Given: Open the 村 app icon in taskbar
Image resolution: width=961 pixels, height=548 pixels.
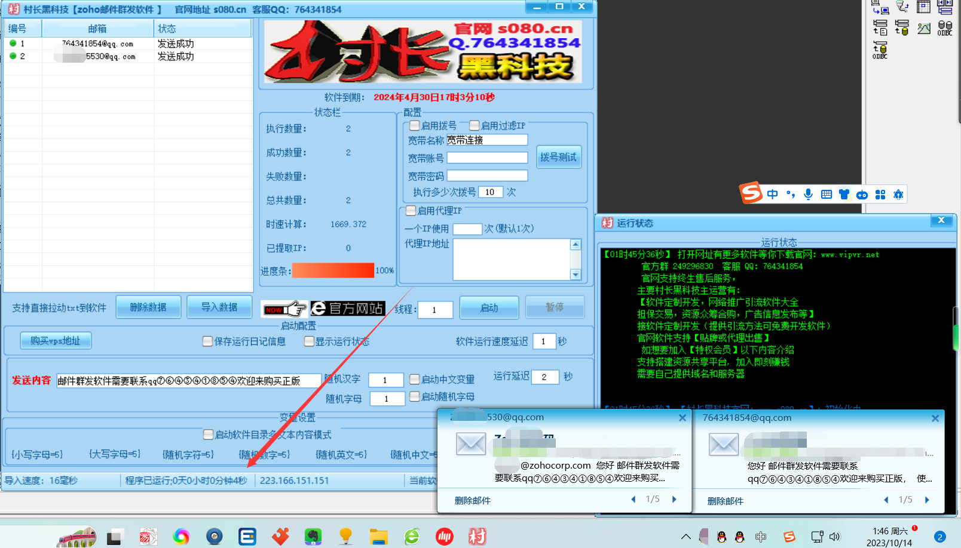Looking at the screenshot, I should tap(477, 536).
